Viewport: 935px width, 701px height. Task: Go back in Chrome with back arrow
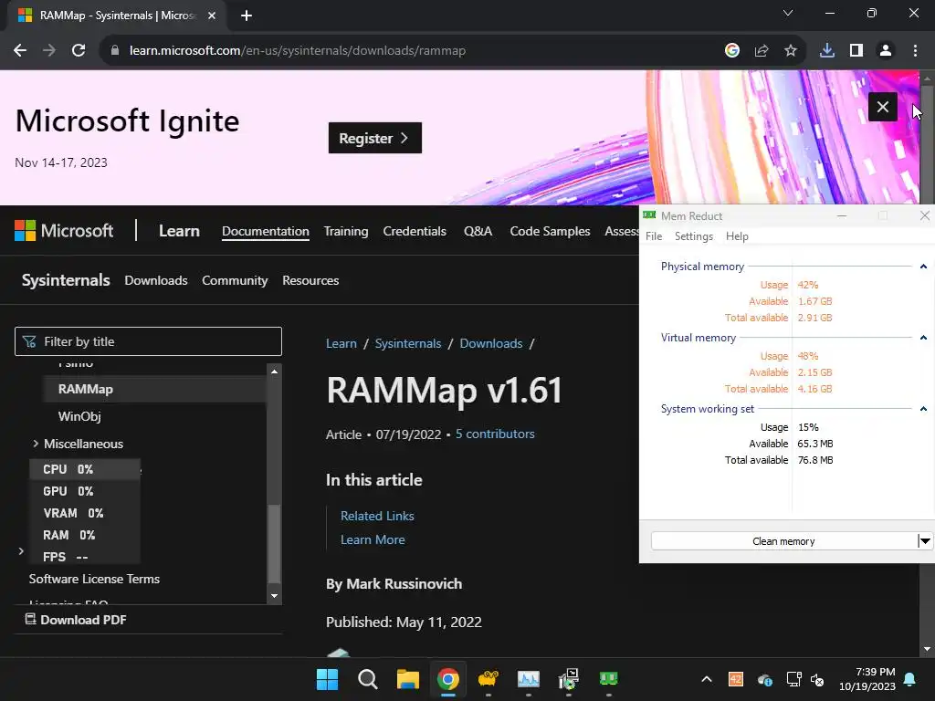coord(20,51)
